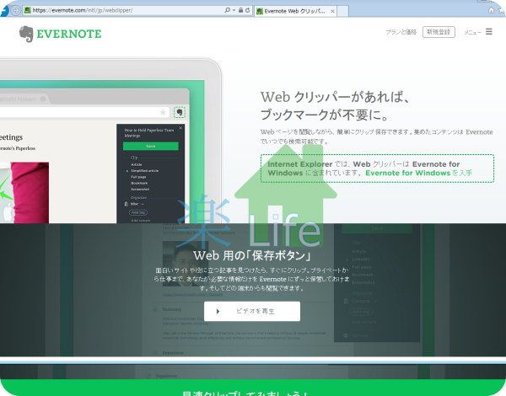Click the lock security icon in address bar
The image size is (506, 396).
[x=240, y=10]
